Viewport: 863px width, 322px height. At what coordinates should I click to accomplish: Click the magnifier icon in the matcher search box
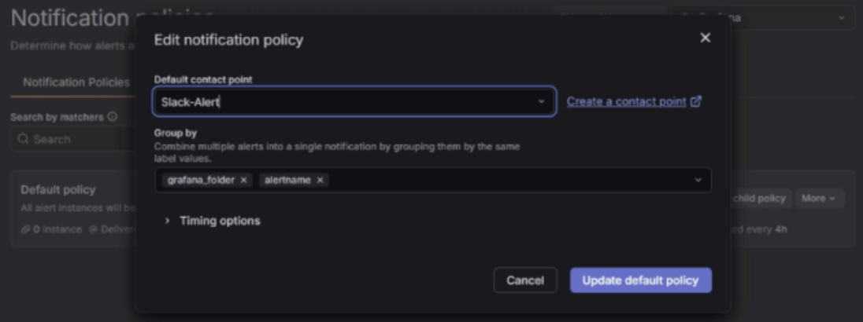(23, 139)
